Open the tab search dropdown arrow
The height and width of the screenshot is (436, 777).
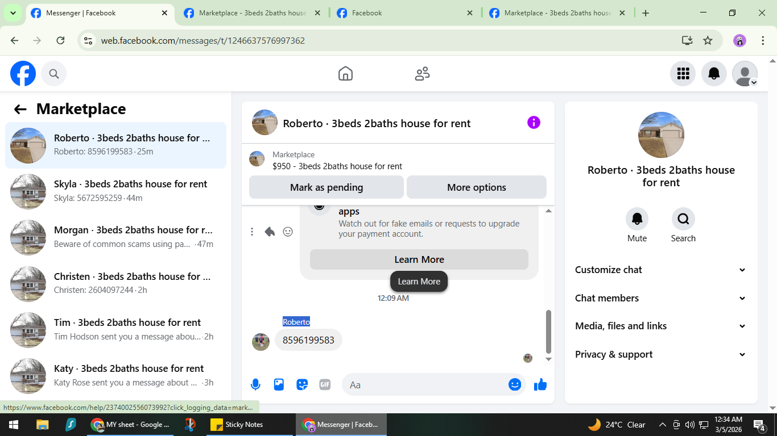[13, 12]
